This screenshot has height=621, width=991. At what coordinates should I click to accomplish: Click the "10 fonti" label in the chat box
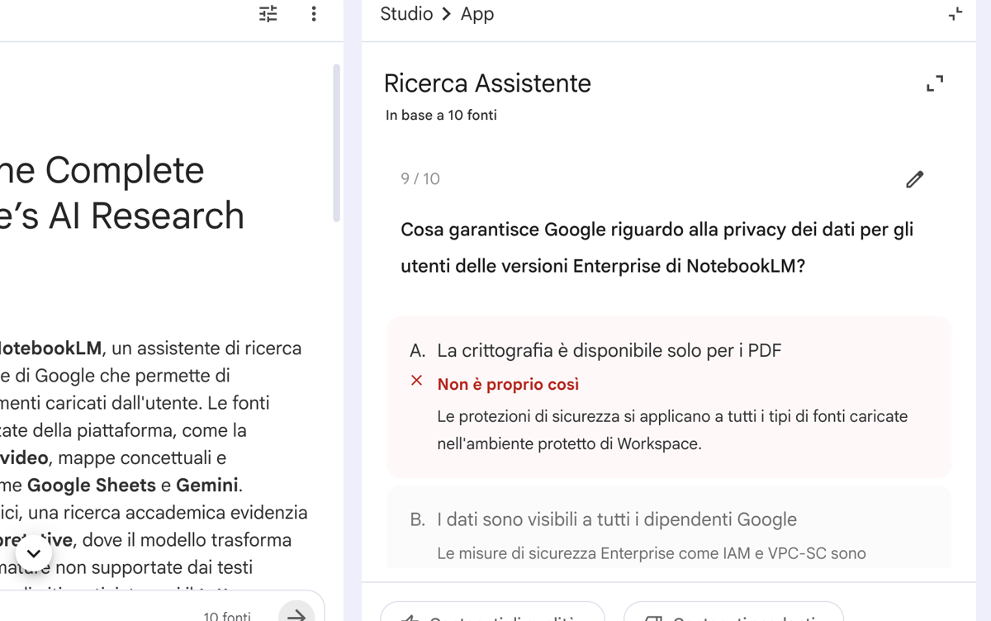tap(227, 615)
